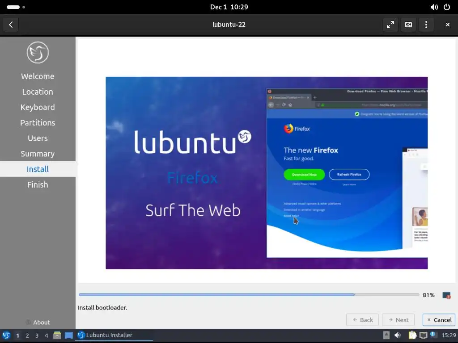Viewport: 458px width, 343px height.
Task: Close the lubuntu-22 virtual machine view
Action: 447,25
